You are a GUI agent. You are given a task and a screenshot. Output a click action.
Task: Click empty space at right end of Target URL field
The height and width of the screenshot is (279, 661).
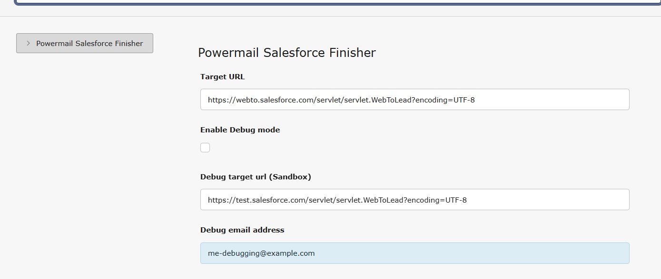click(571, 100)
